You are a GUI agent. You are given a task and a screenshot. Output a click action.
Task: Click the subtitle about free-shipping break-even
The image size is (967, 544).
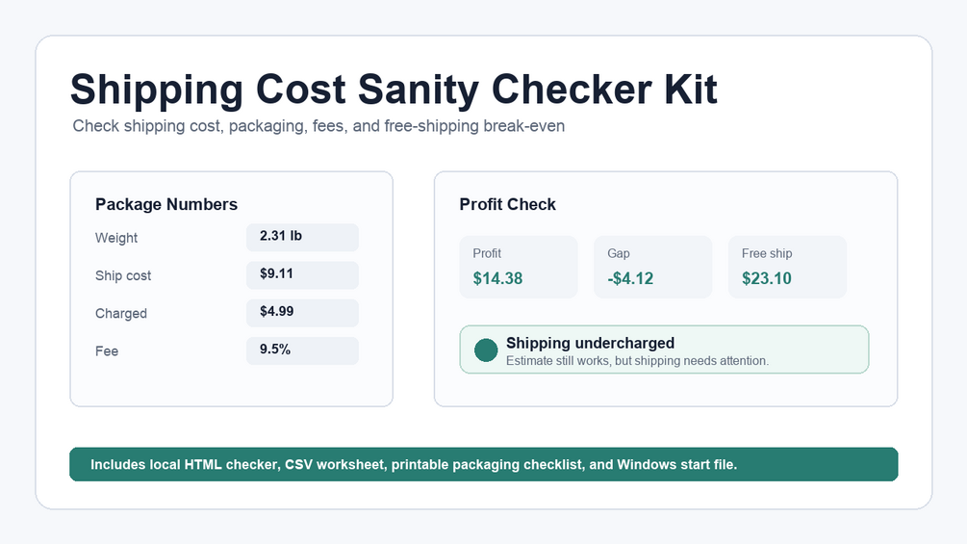[318, 126]
